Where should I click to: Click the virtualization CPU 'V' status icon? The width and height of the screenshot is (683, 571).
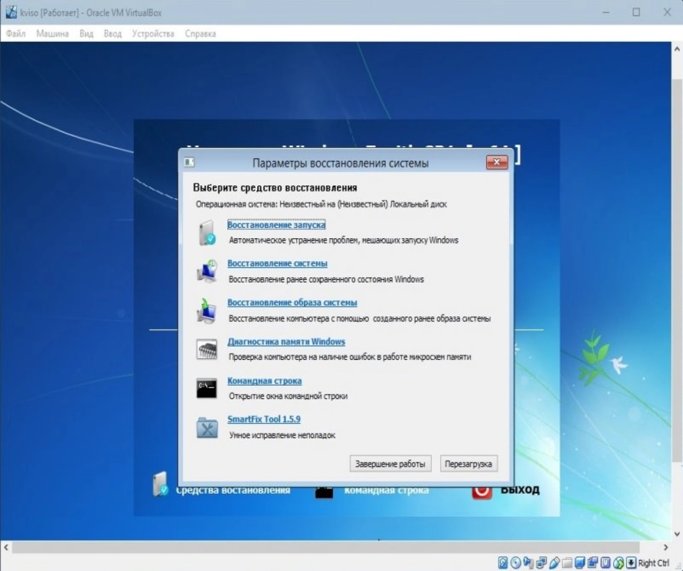pyautogui.click(x=606, y=562)
